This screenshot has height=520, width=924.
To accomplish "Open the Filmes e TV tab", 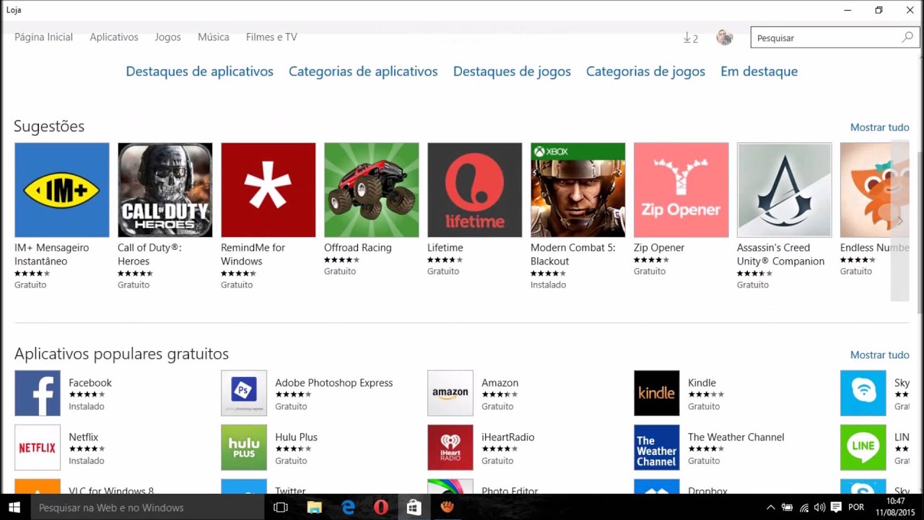I will tap(271, 37).
